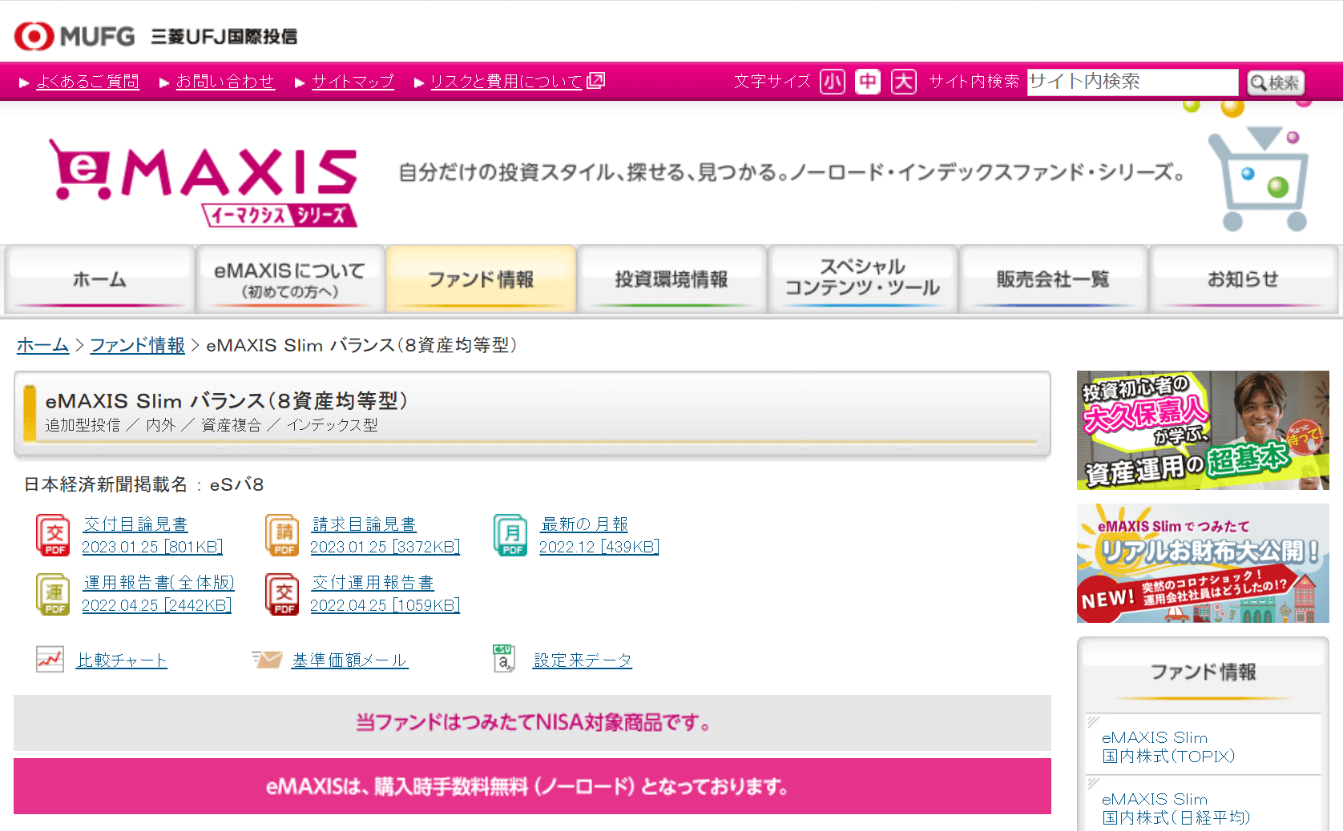Open the ホーム navigation tab
The image size is (1343, 831).
(x=99, y=279)
